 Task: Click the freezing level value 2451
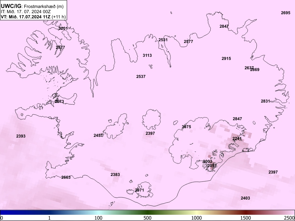(x=98, y=135)
